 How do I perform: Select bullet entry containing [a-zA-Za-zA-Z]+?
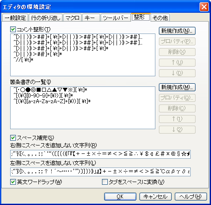coord(52,101)
